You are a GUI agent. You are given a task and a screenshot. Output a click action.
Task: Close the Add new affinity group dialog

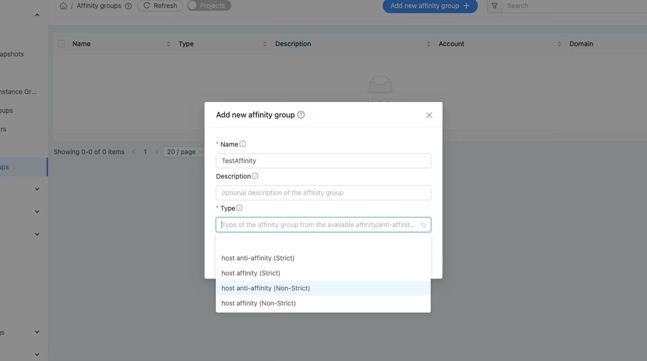429,115
